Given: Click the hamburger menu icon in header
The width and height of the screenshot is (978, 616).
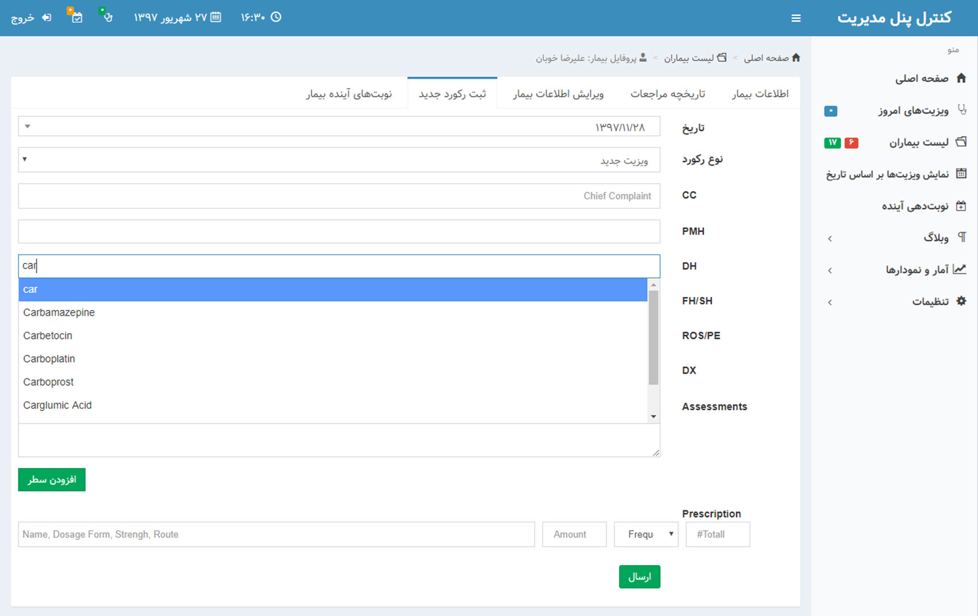Looking at the screenshot, I should (796, 18).
